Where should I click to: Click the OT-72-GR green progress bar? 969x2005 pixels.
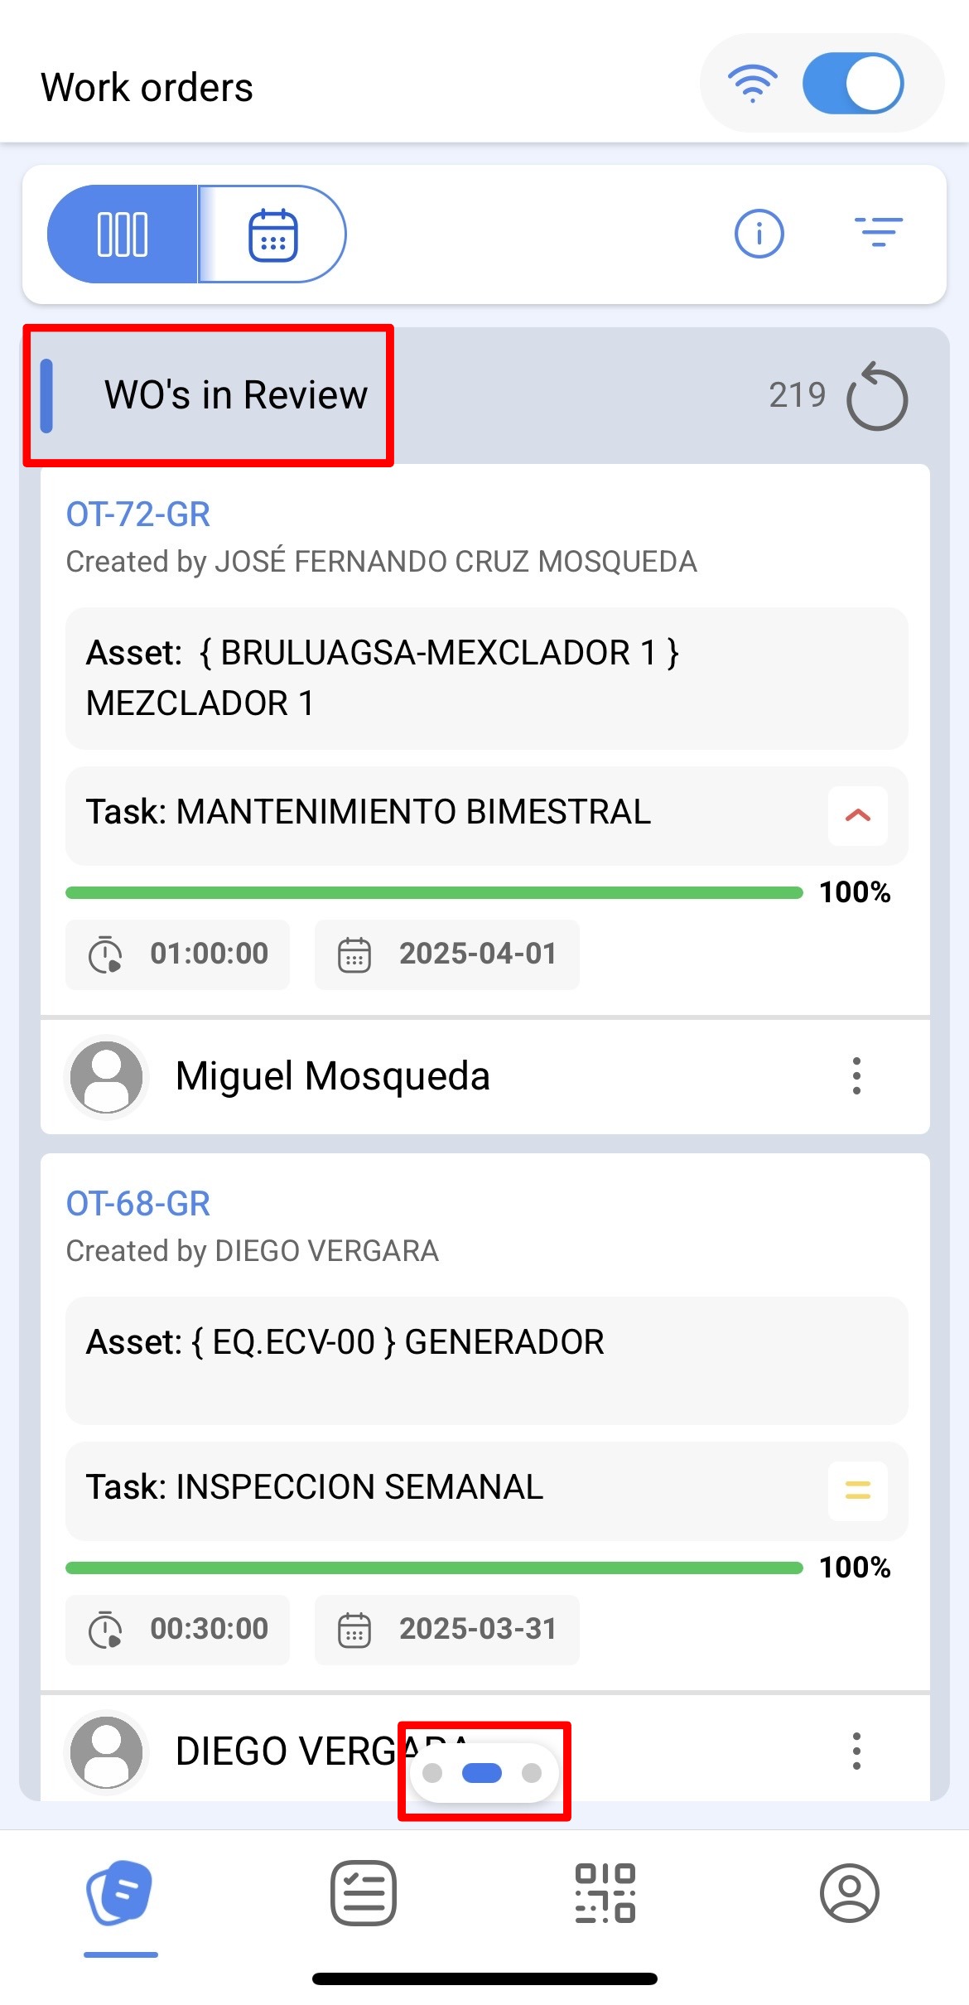tap(434, 892)
